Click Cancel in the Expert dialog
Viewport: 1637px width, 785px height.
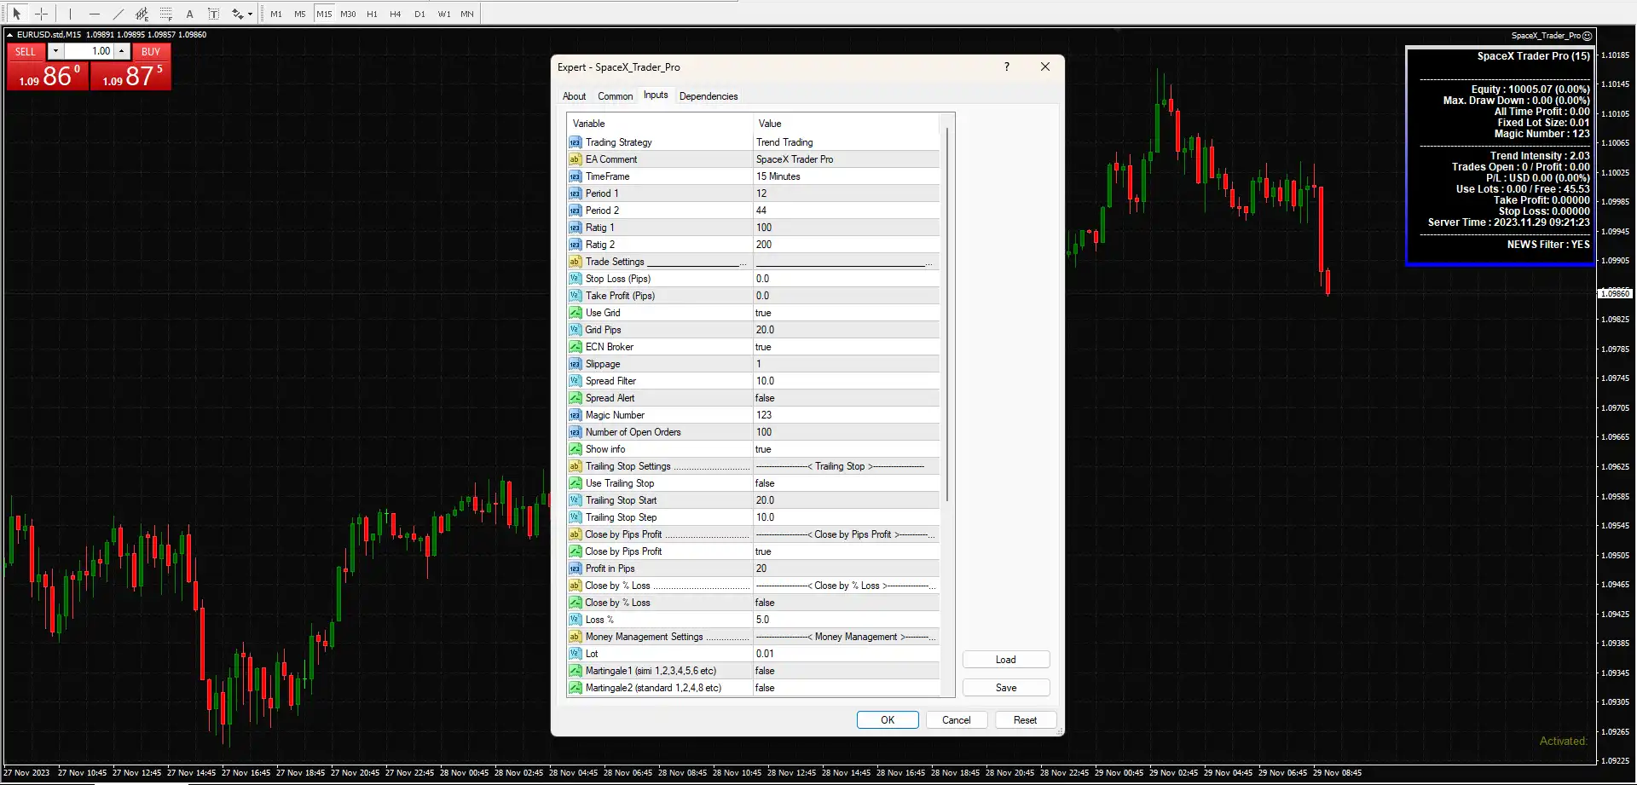click(957, 720)
